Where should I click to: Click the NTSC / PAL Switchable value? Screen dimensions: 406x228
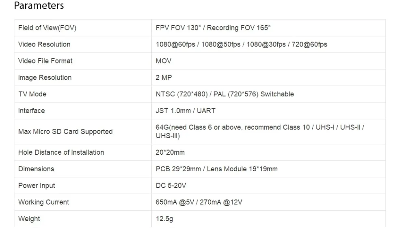[x=225, y=94]
